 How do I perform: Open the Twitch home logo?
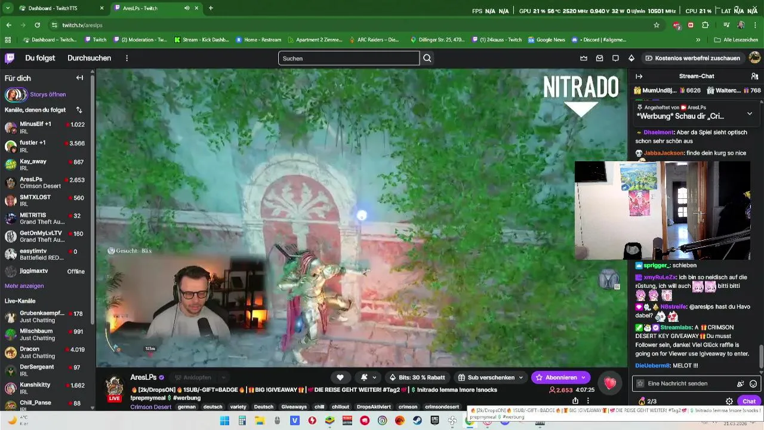(x=10, y=58)
